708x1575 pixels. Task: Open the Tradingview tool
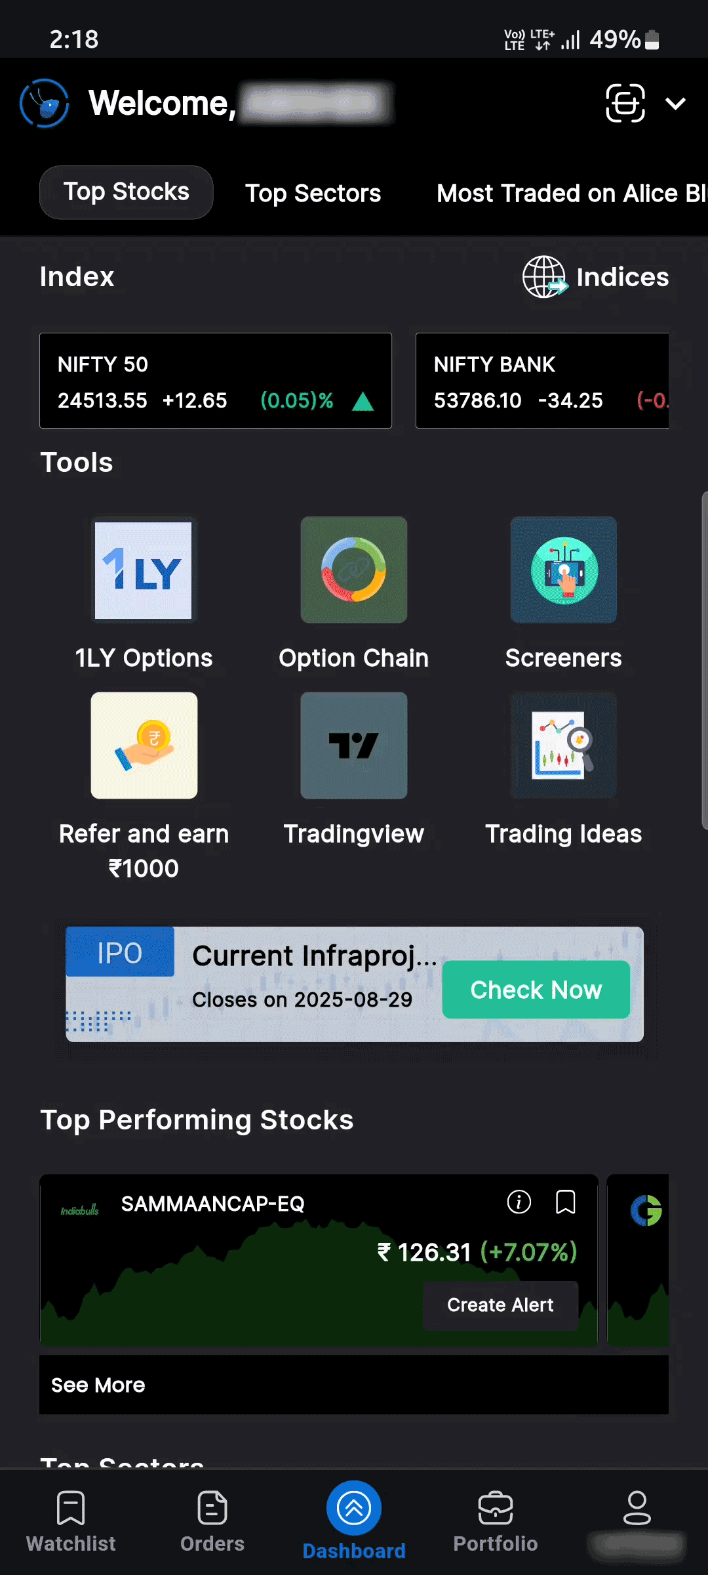(x=353, y=746)
